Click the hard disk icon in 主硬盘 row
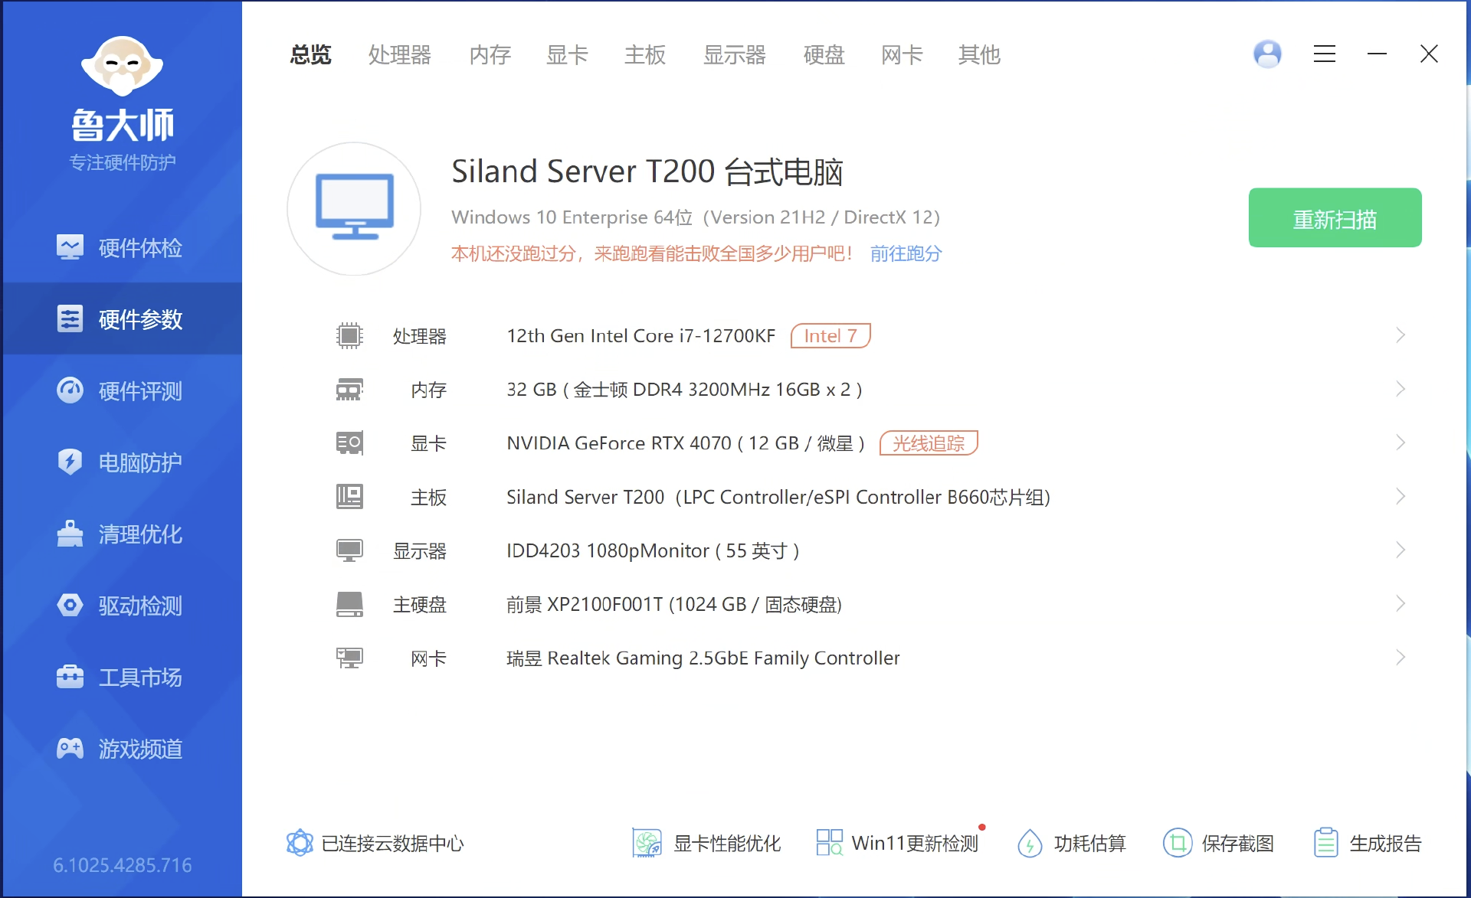Viewport: 1471px width, 898px height. pyautogui.click(x=349, y=604)
